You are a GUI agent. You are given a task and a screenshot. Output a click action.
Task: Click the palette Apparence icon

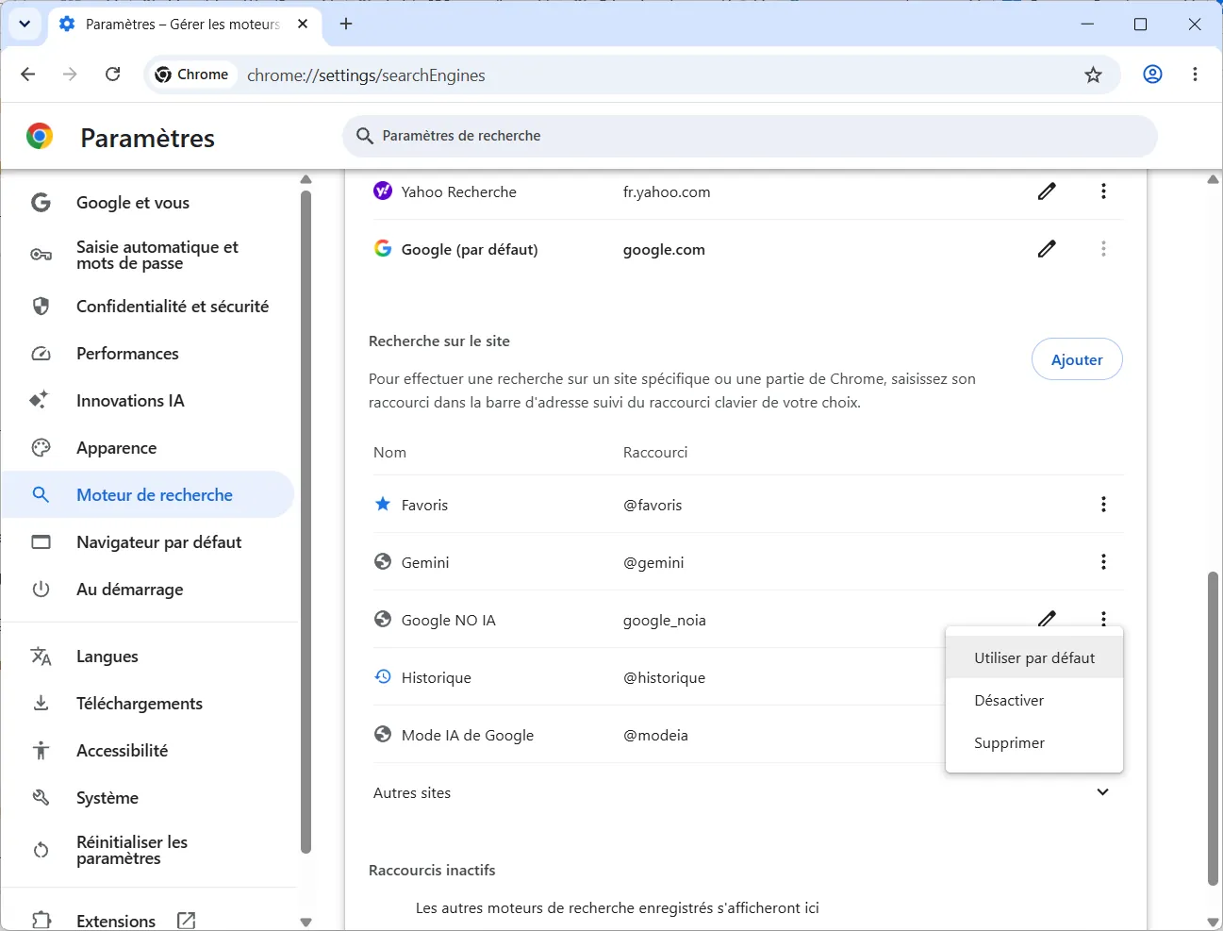click(x=41, y=448)
